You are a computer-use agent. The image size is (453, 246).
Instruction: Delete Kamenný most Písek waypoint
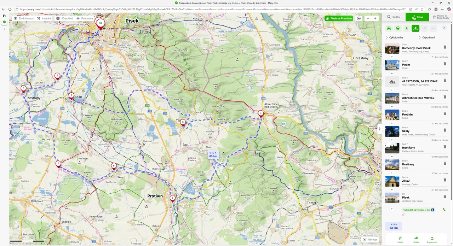point(445,47)
